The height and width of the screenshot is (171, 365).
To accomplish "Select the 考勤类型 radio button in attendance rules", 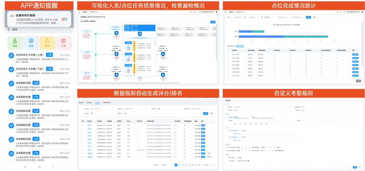I will click(x=233, y=117).
